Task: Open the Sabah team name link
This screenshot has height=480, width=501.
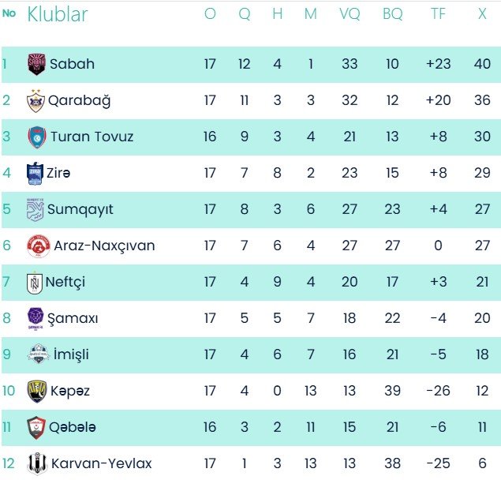Action: (x=72, y=64)
